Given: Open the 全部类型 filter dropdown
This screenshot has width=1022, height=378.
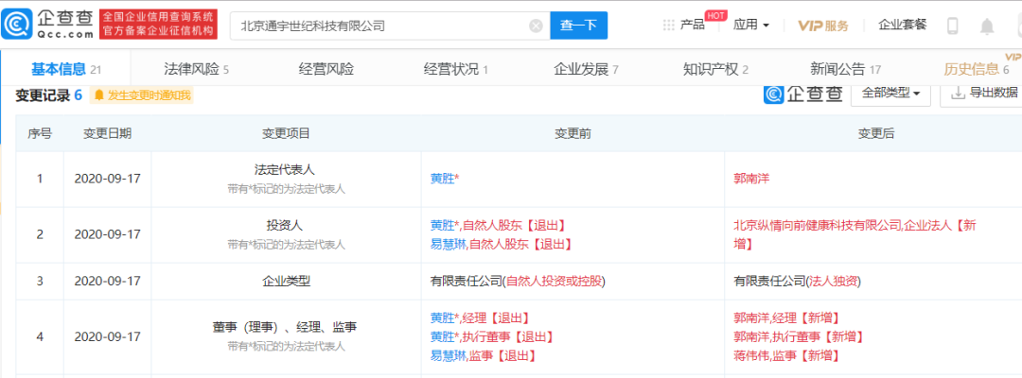Looking at the screenshot, I should (891, 93).
